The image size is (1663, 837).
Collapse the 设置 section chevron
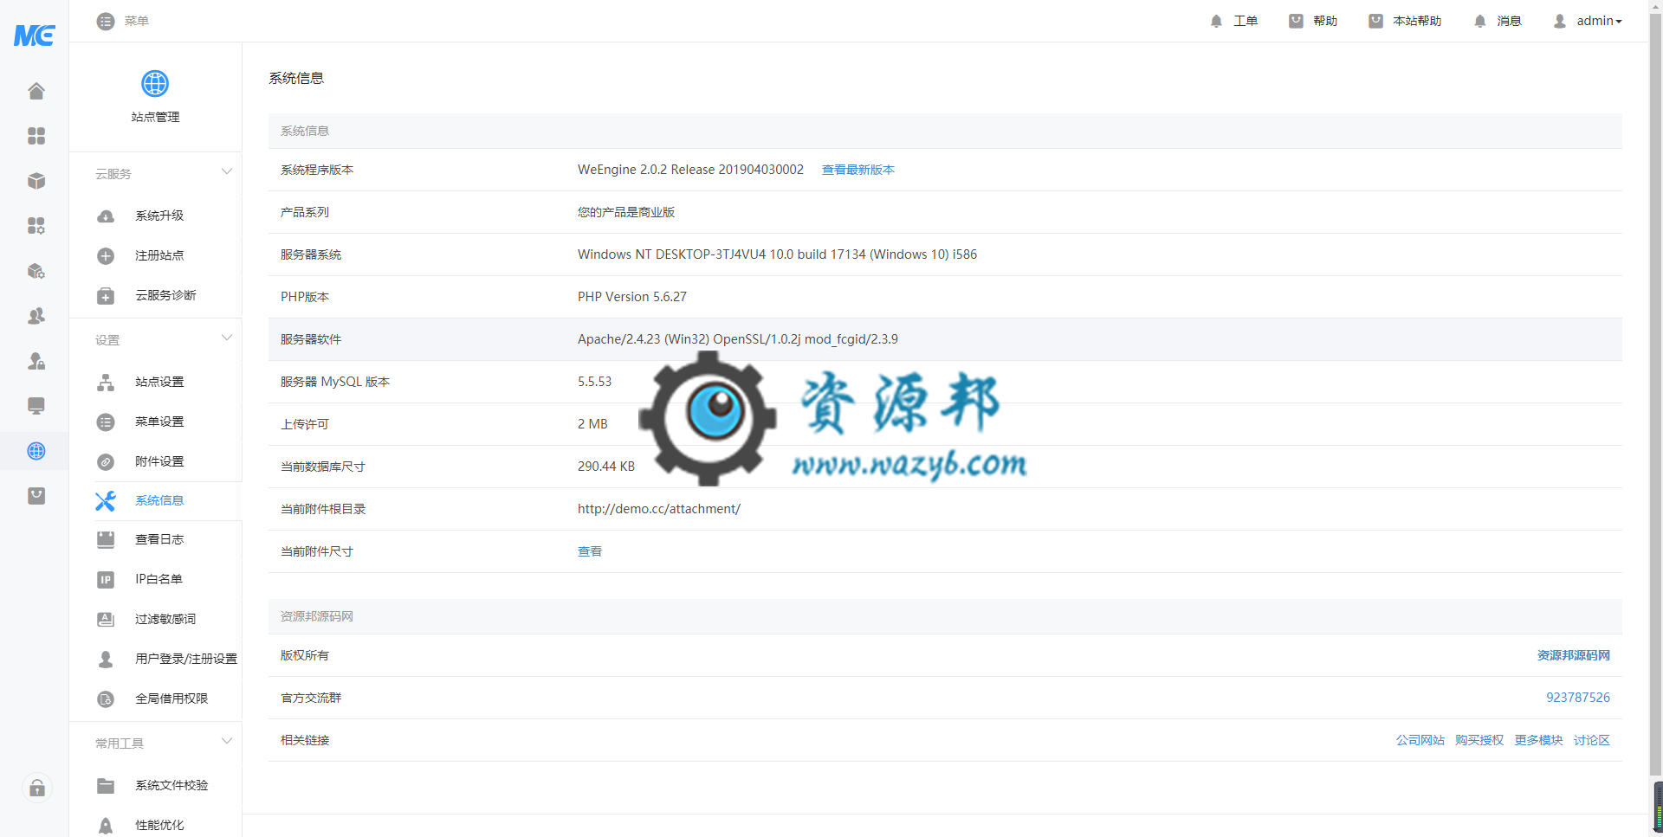(227, 338)
